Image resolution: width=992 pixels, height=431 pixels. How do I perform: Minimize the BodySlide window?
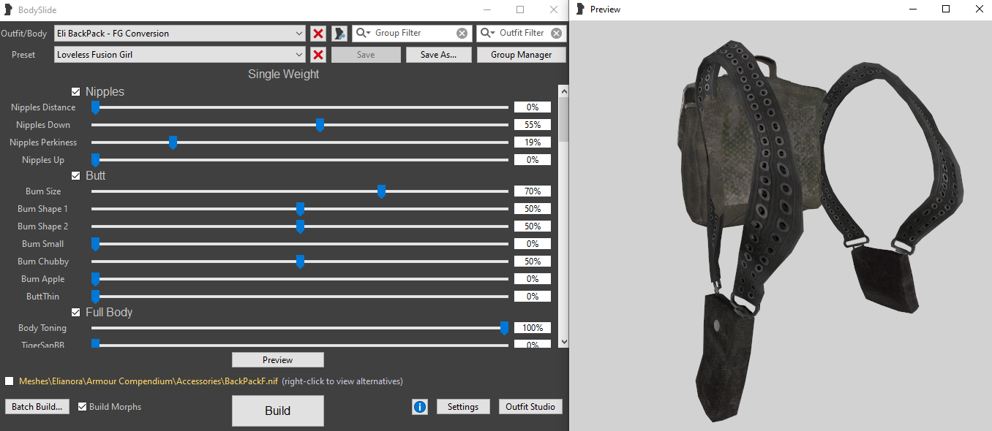pos(486,9)
